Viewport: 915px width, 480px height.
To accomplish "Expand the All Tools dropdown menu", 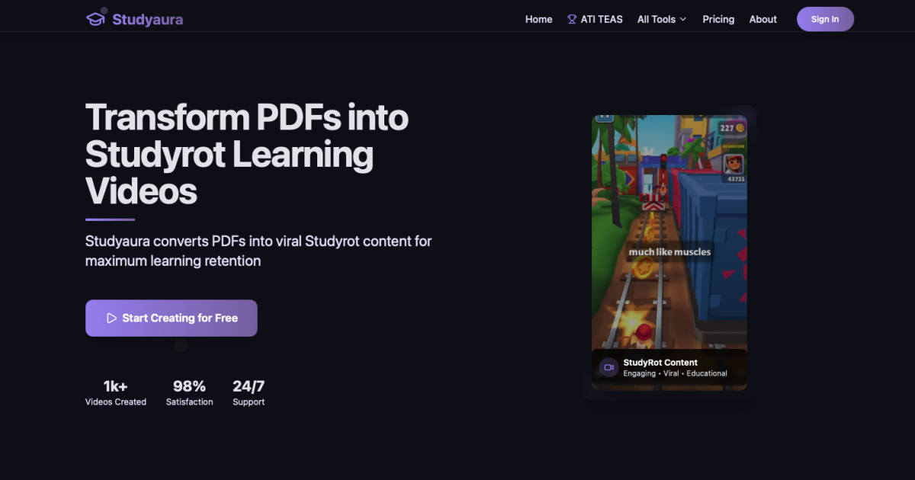I will click(x=662, y=19).
